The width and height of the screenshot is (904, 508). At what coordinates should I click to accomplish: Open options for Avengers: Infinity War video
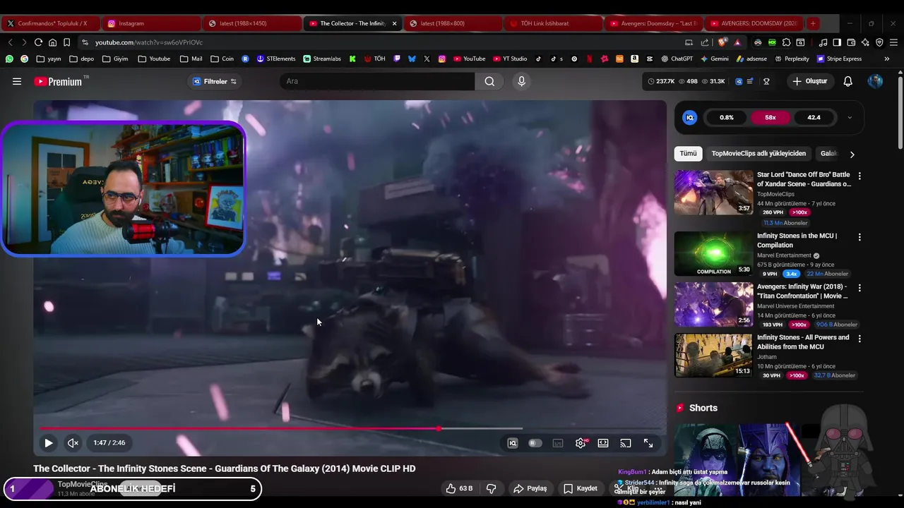pyautogui.click(x=860, y=288)
